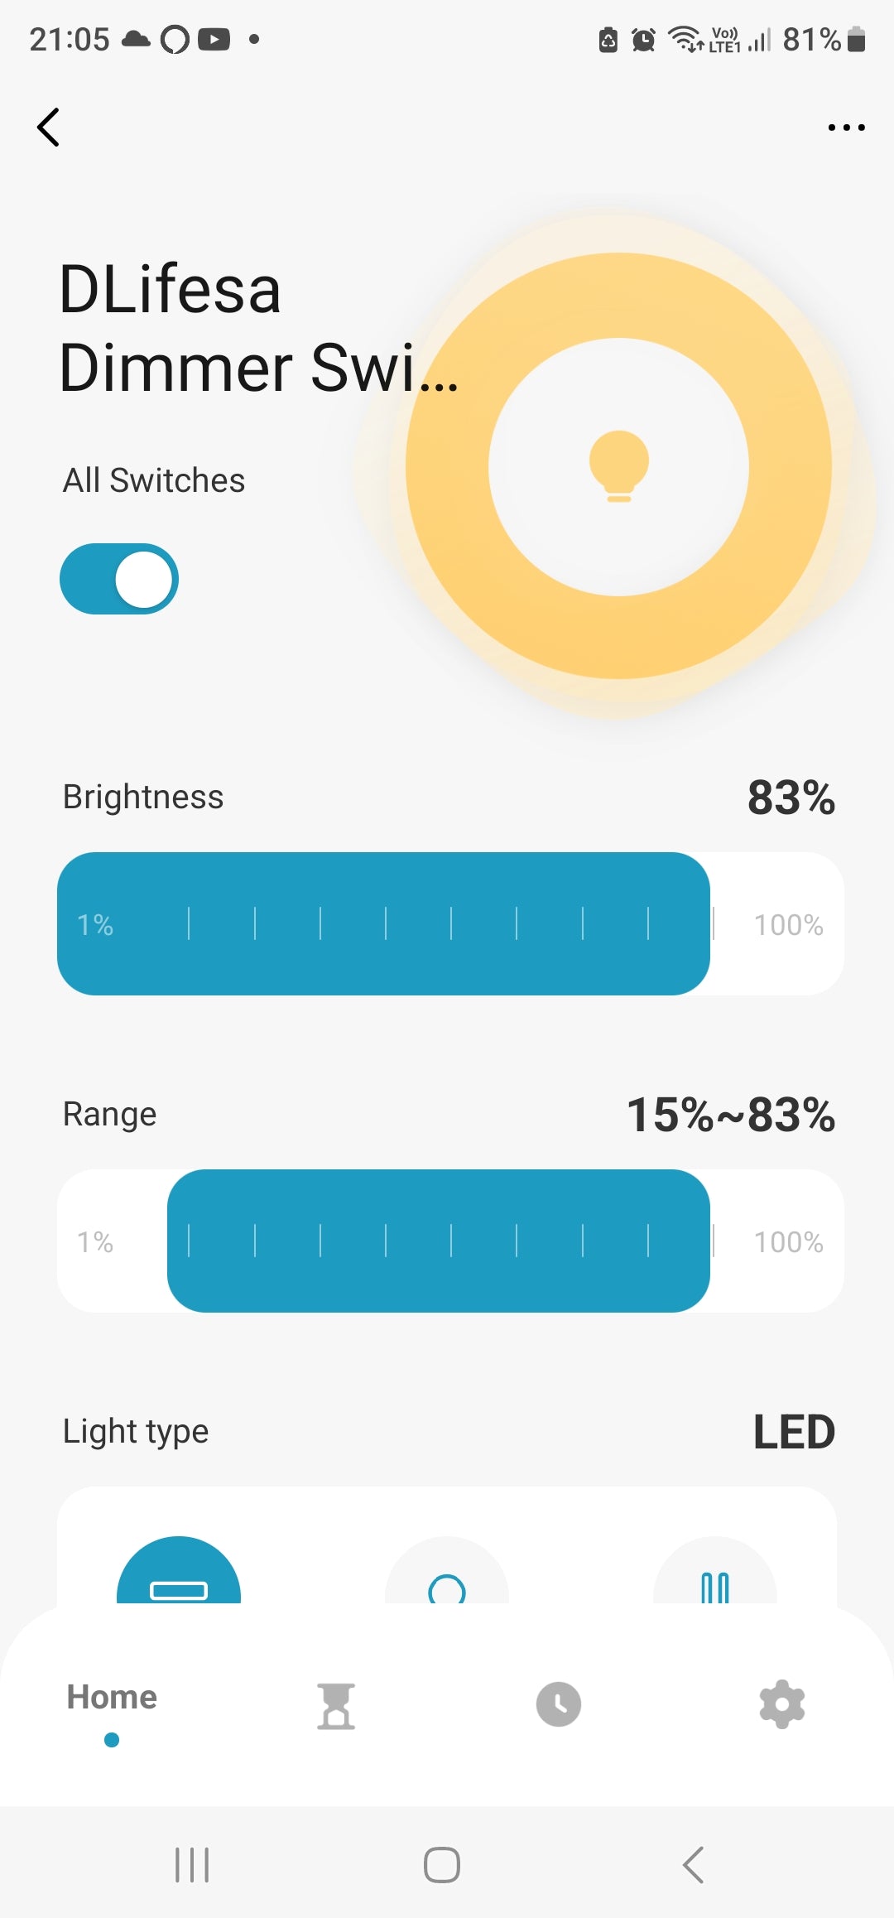This screenshot has width=894, height=1918.
Task: Set the Brightness slider to 100%
Action: (832, 924)
